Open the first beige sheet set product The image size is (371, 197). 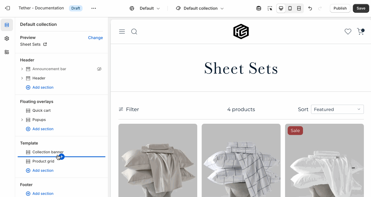[158, 160]
